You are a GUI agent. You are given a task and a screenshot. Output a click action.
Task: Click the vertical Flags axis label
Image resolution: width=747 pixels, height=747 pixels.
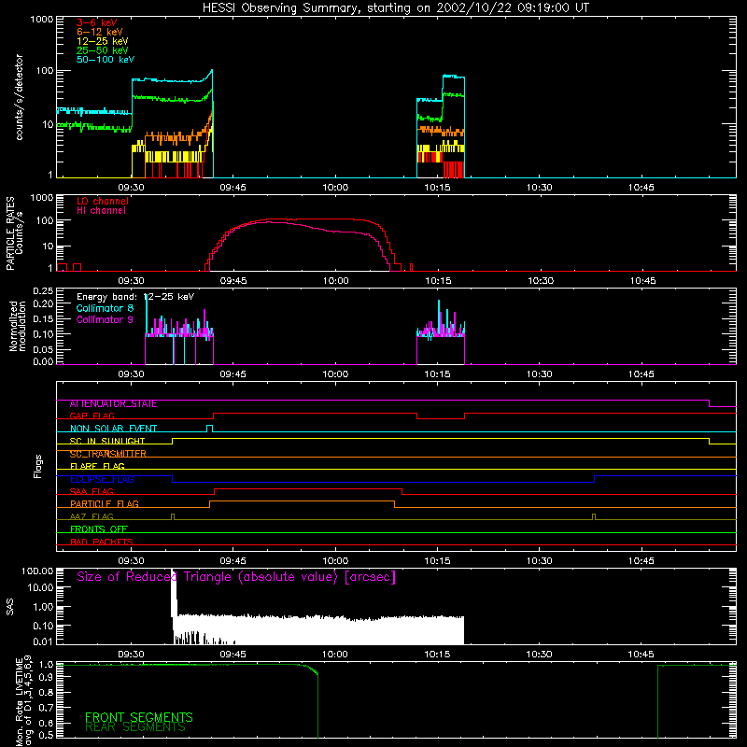click(x=37, y=466)
